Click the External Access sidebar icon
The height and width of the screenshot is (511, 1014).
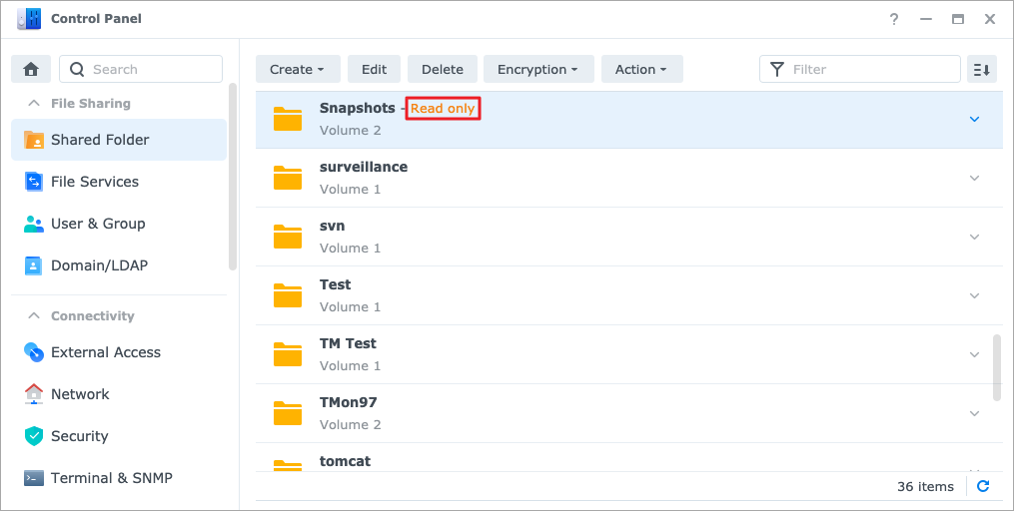[34, 352]
